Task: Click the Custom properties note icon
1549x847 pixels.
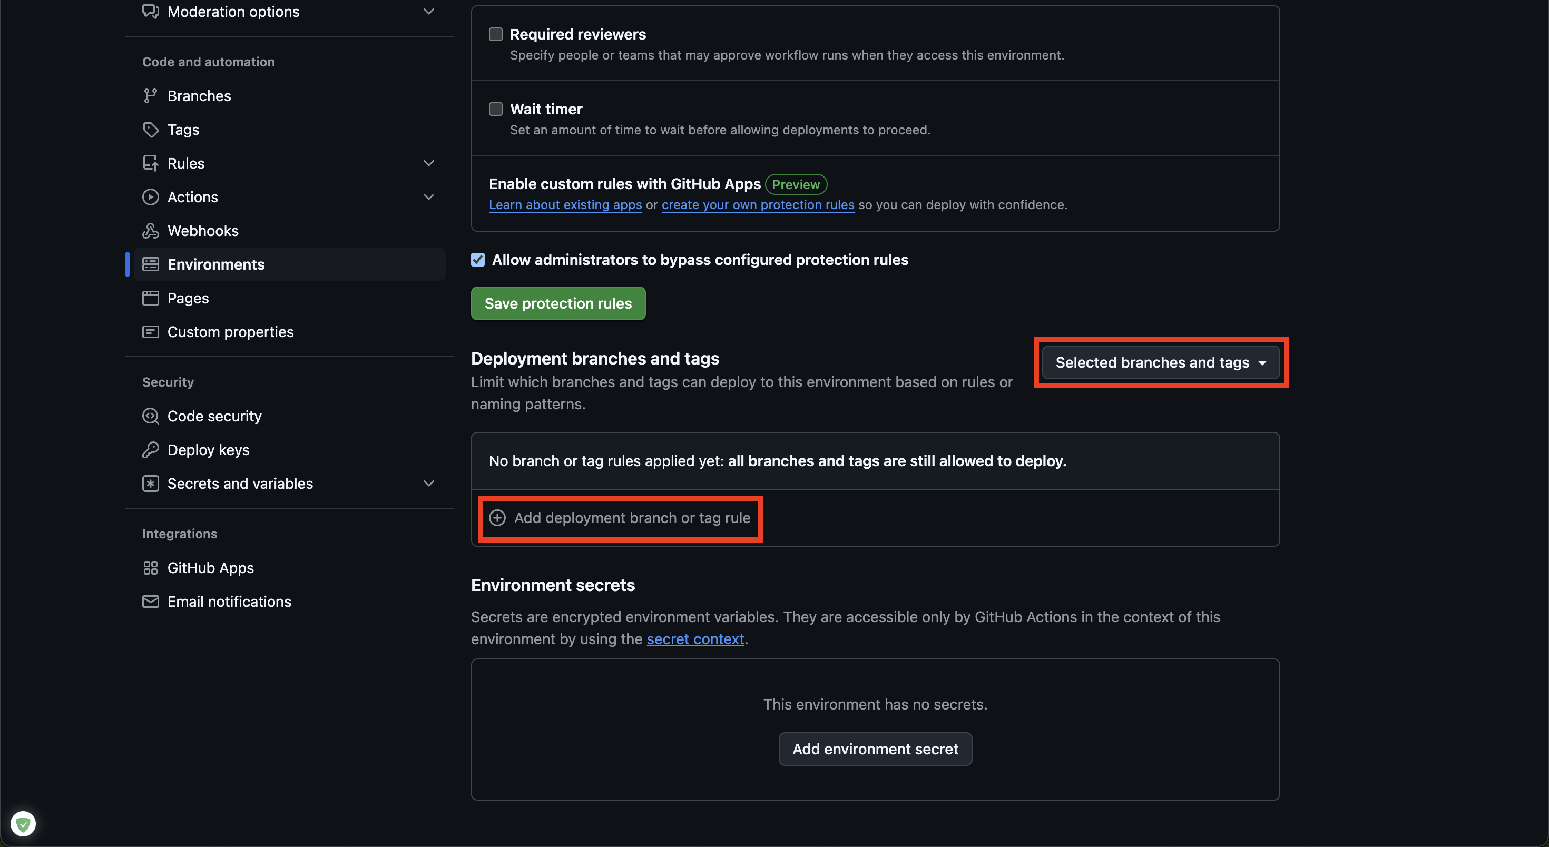Action: [x=150, y=331]
